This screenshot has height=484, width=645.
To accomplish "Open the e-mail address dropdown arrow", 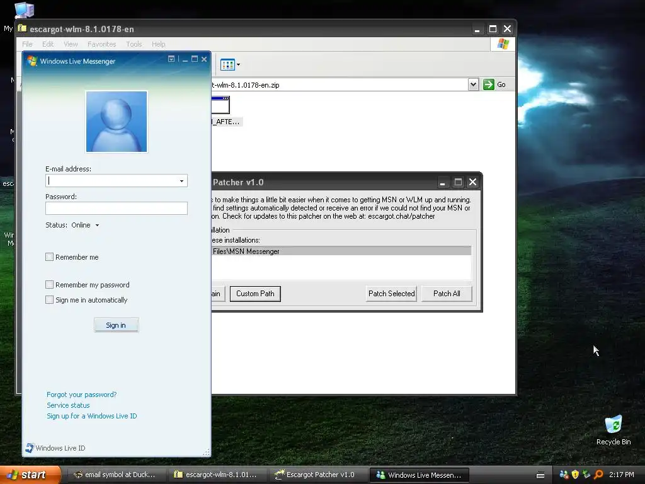I will (181, 181).
